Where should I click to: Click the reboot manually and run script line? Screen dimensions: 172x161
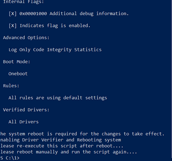point(69,152)
